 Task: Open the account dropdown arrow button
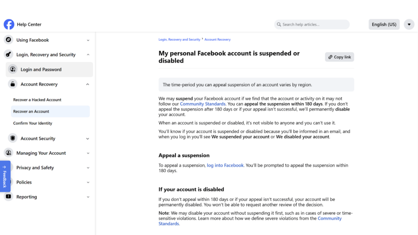click(409, 24)
